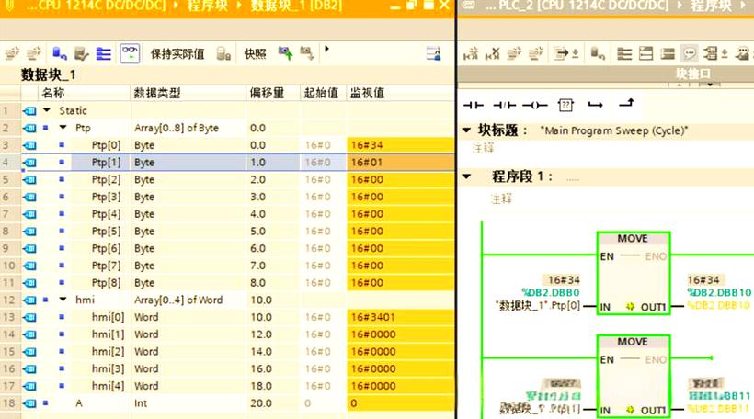The height and width of the screenshot is (419, 754).
Task: Click the add row icon in DB toolbar
Action: point(34,53)
